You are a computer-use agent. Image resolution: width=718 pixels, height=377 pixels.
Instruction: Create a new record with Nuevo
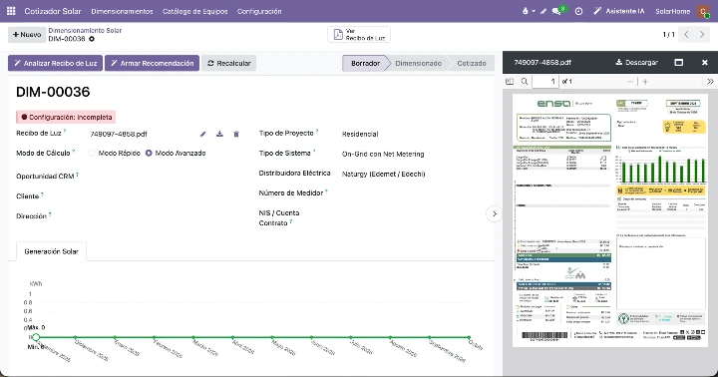27,34
